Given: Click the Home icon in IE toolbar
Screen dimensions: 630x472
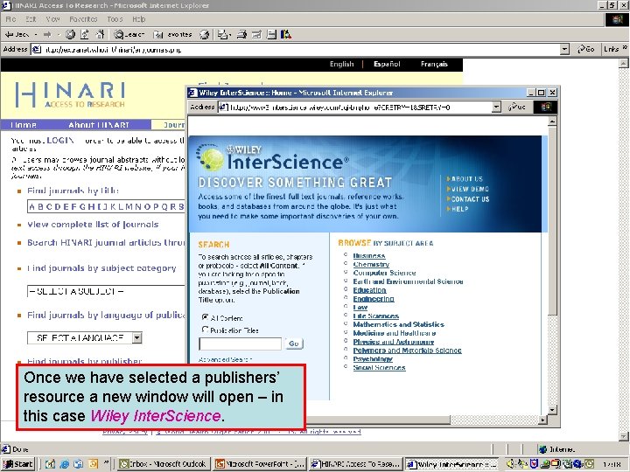Looking at the screenshot, I should [x=100, y=34].
